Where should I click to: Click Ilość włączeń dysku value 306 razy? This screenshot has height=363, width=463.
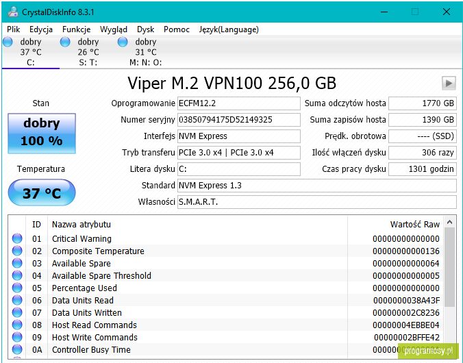pyautogui.click(x=423, y=153)
